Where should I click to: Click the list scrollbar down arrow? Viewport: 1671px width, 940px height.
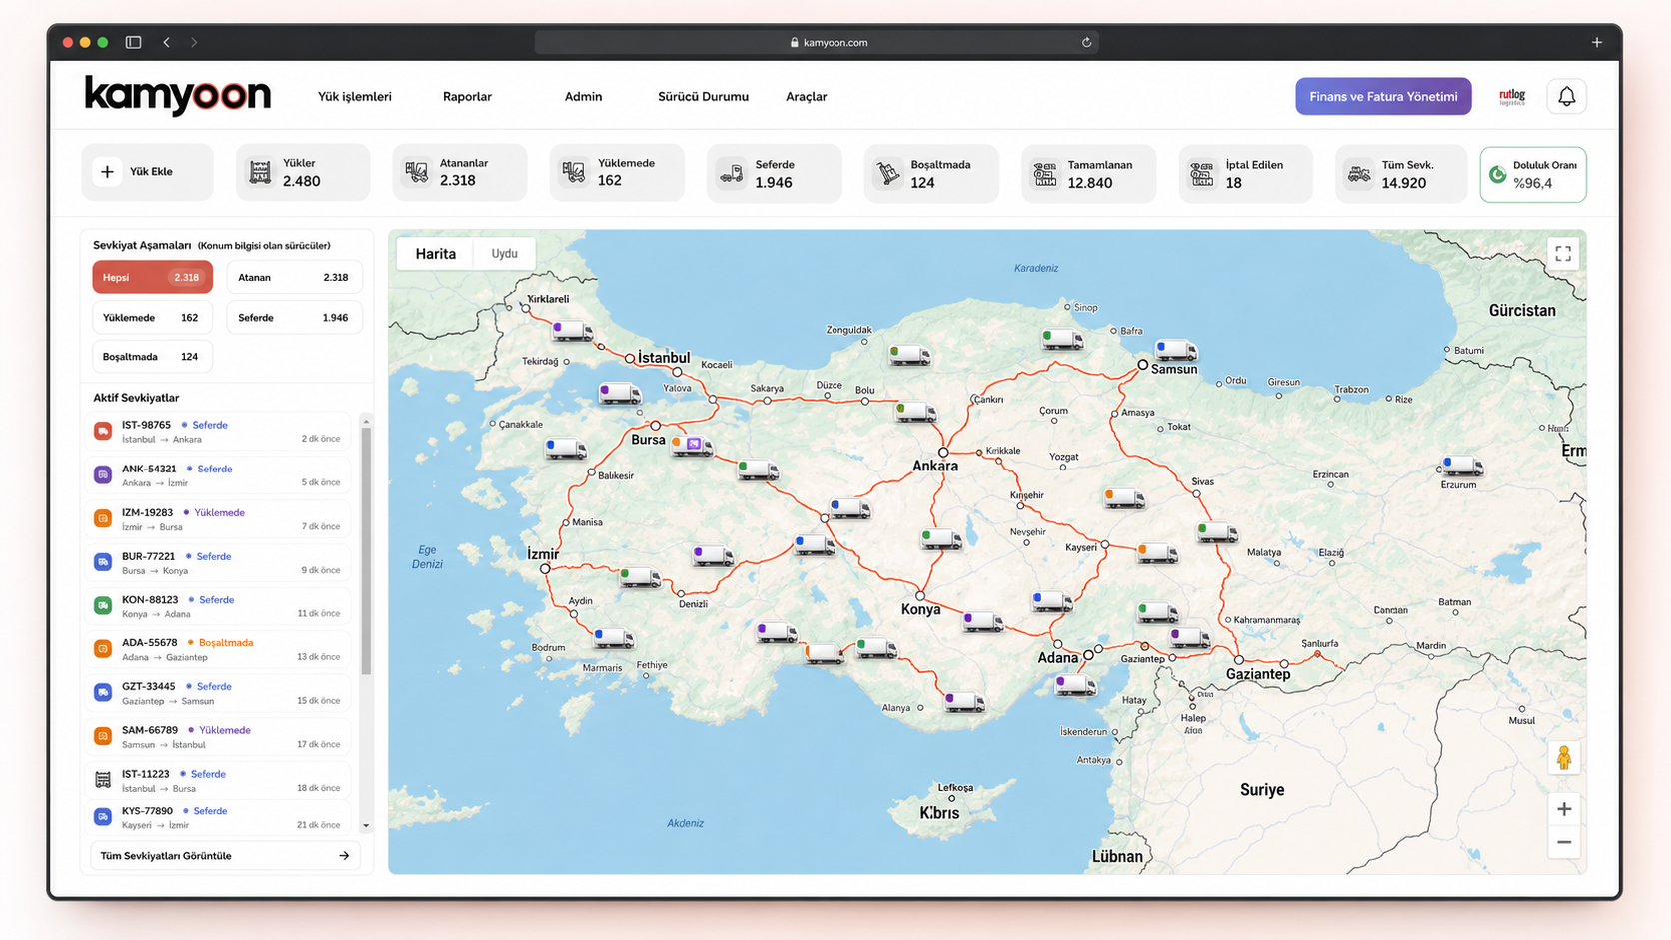tap(366, 826)
